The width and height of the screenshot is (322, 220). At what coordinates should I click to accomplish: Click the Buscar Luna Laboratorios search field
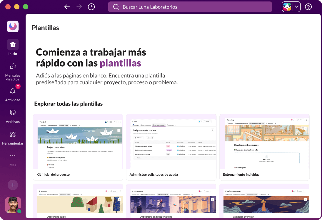click(190, 6)
